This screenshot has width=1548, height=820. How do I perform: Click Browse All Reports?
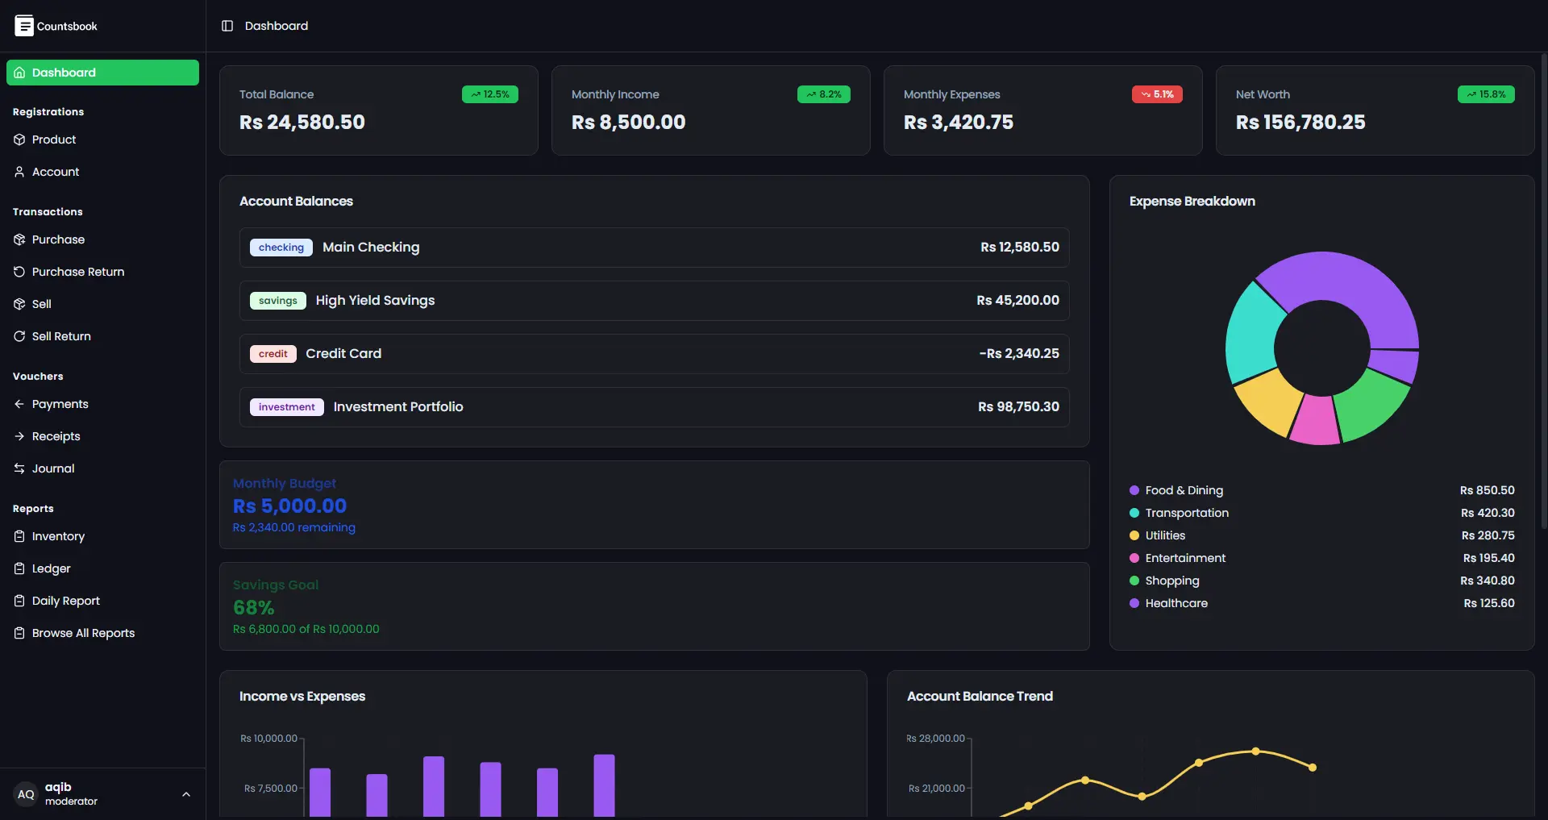coord(83,633)
